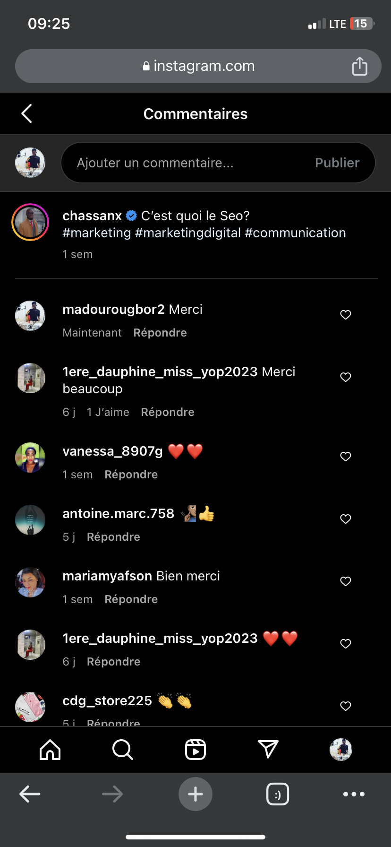Open the Instagram search tab
Screen dimensions: 391x847
[x=123, y=750]
